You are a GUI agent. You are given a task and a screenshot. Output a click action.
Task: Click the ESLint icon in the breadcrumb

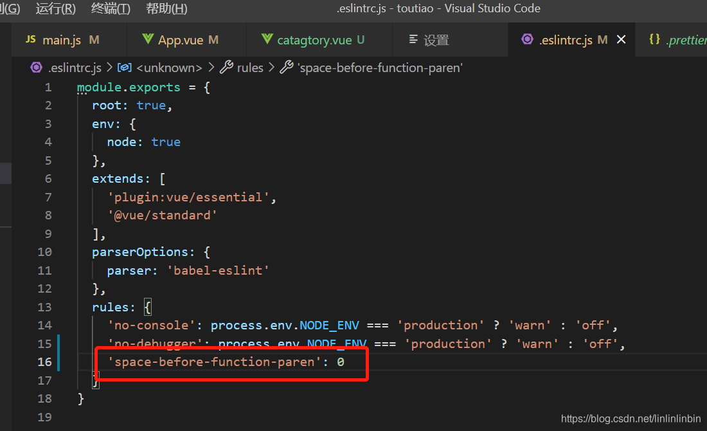36,68
